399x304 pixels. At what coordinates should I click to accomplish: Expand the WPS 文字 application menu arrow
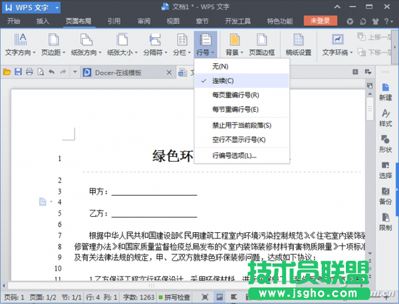click(57, 7)
